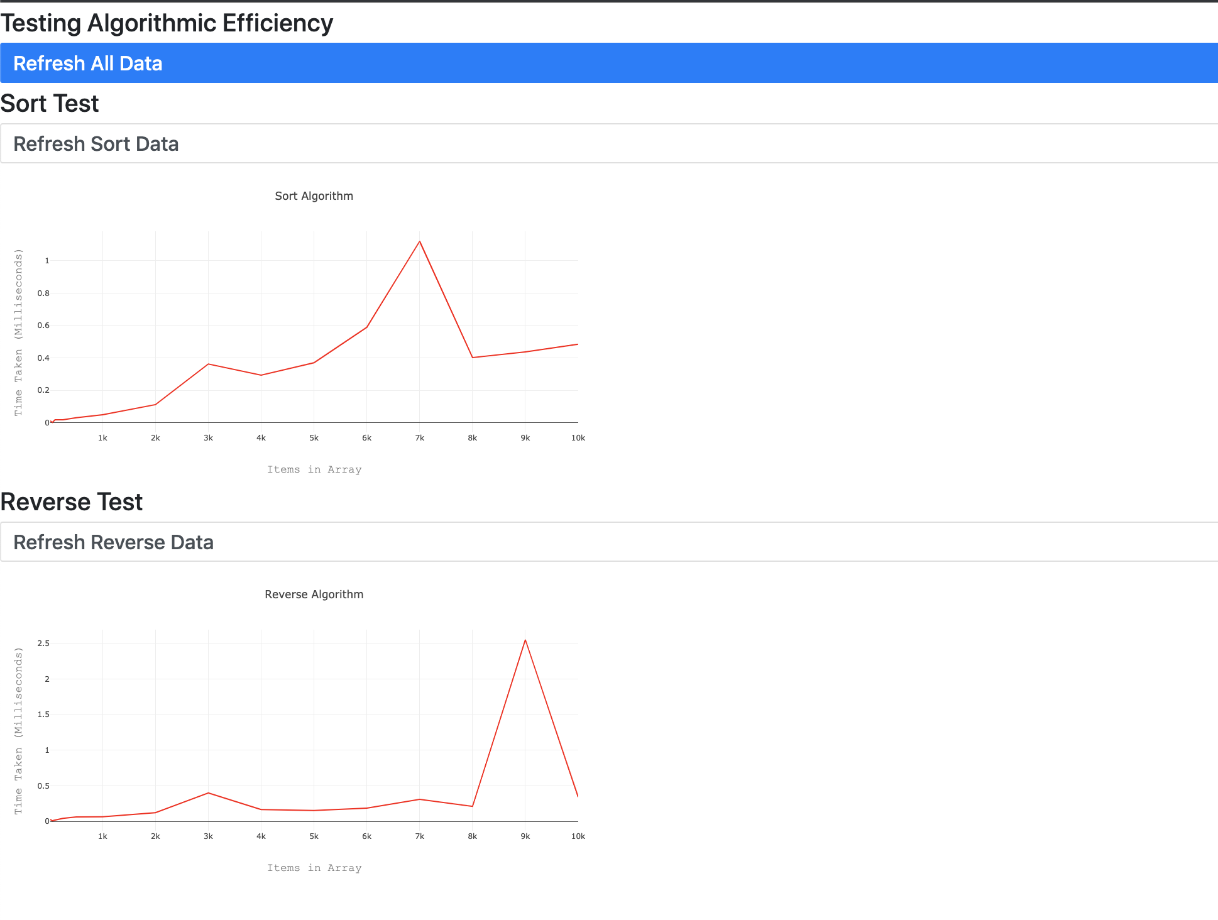
Task: Click the 10k x-axis label on sort chart
Action: click(578, 438)
